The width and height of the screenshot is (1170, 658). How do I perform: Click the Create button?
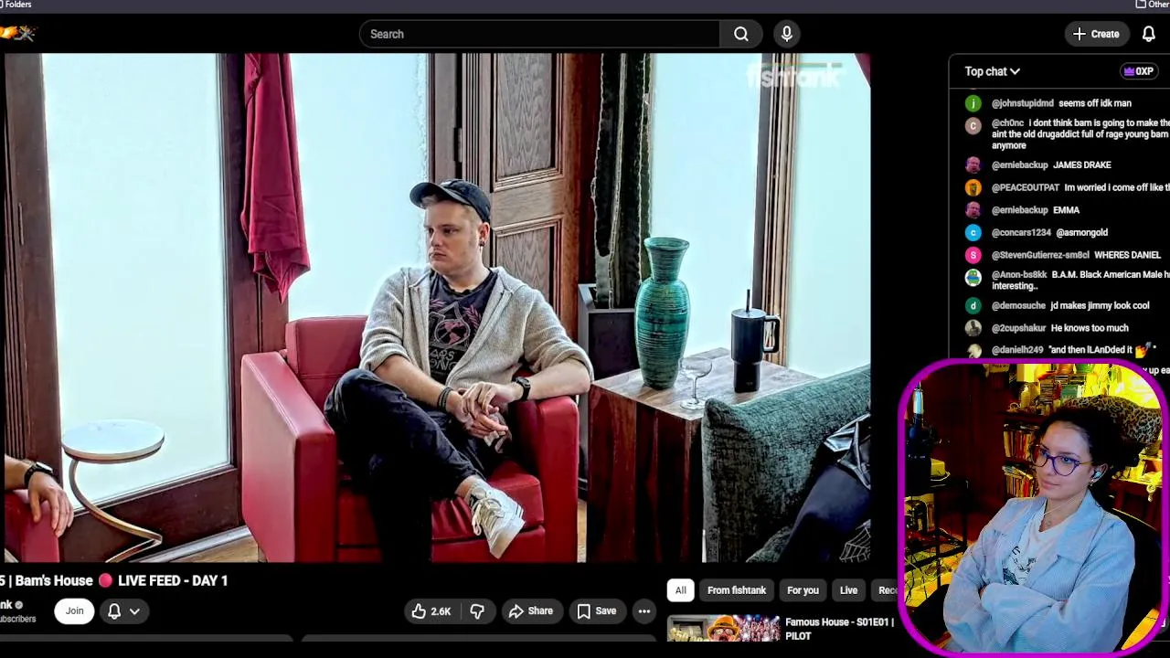pyautogui.click(x=1096, y=34)
